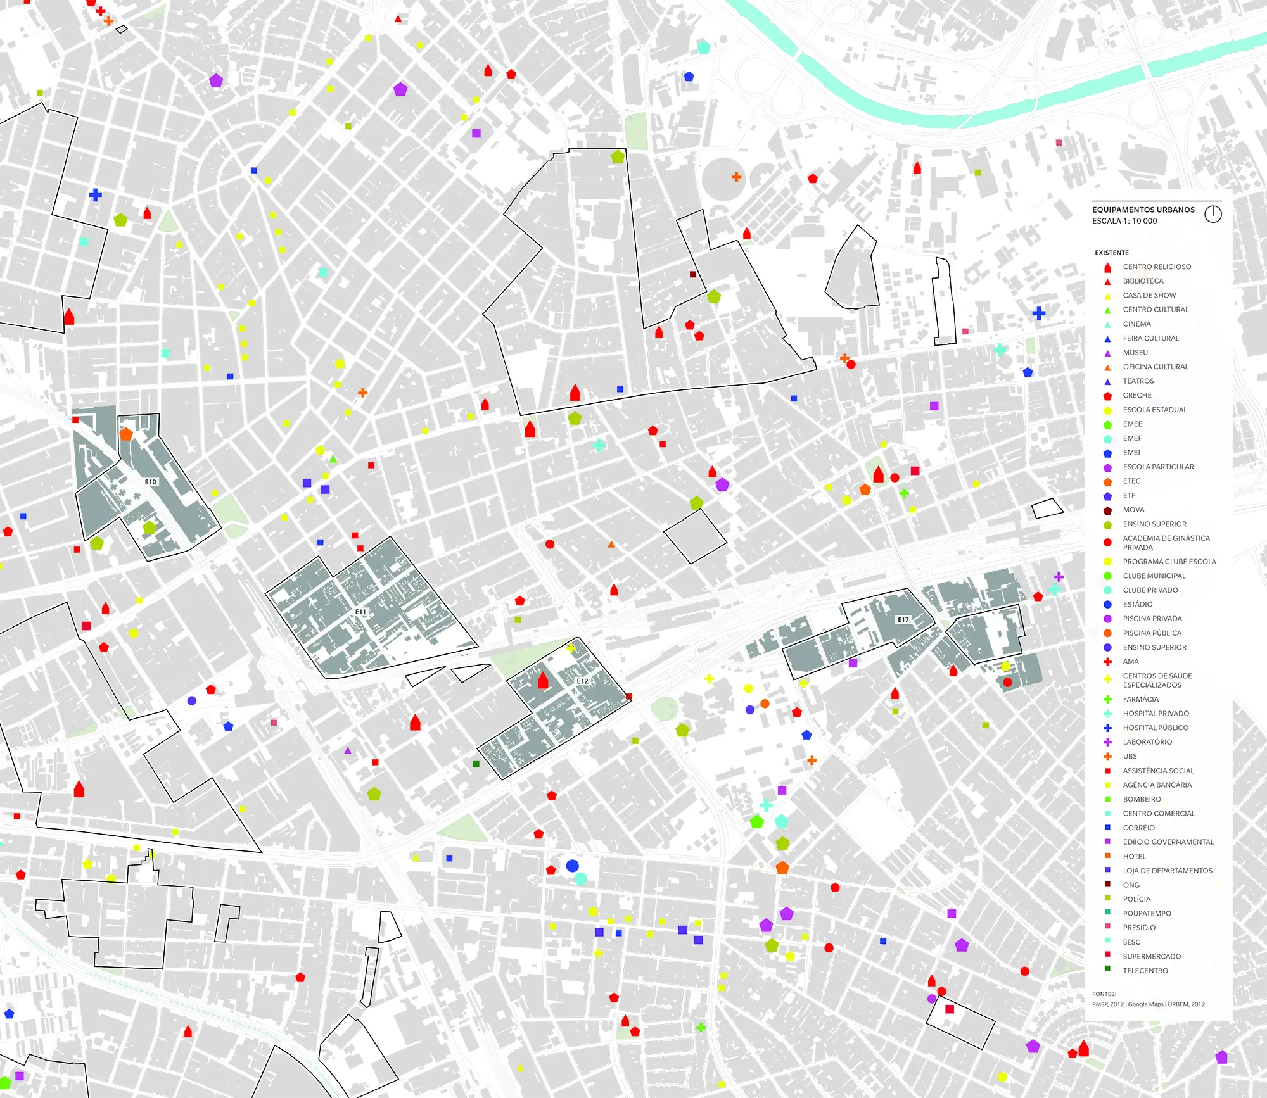This screenshot has width=1267, height=1098.
Task: Click the 'E12' block label on the map
Action: pyautogui.click(x=582, y=681)
